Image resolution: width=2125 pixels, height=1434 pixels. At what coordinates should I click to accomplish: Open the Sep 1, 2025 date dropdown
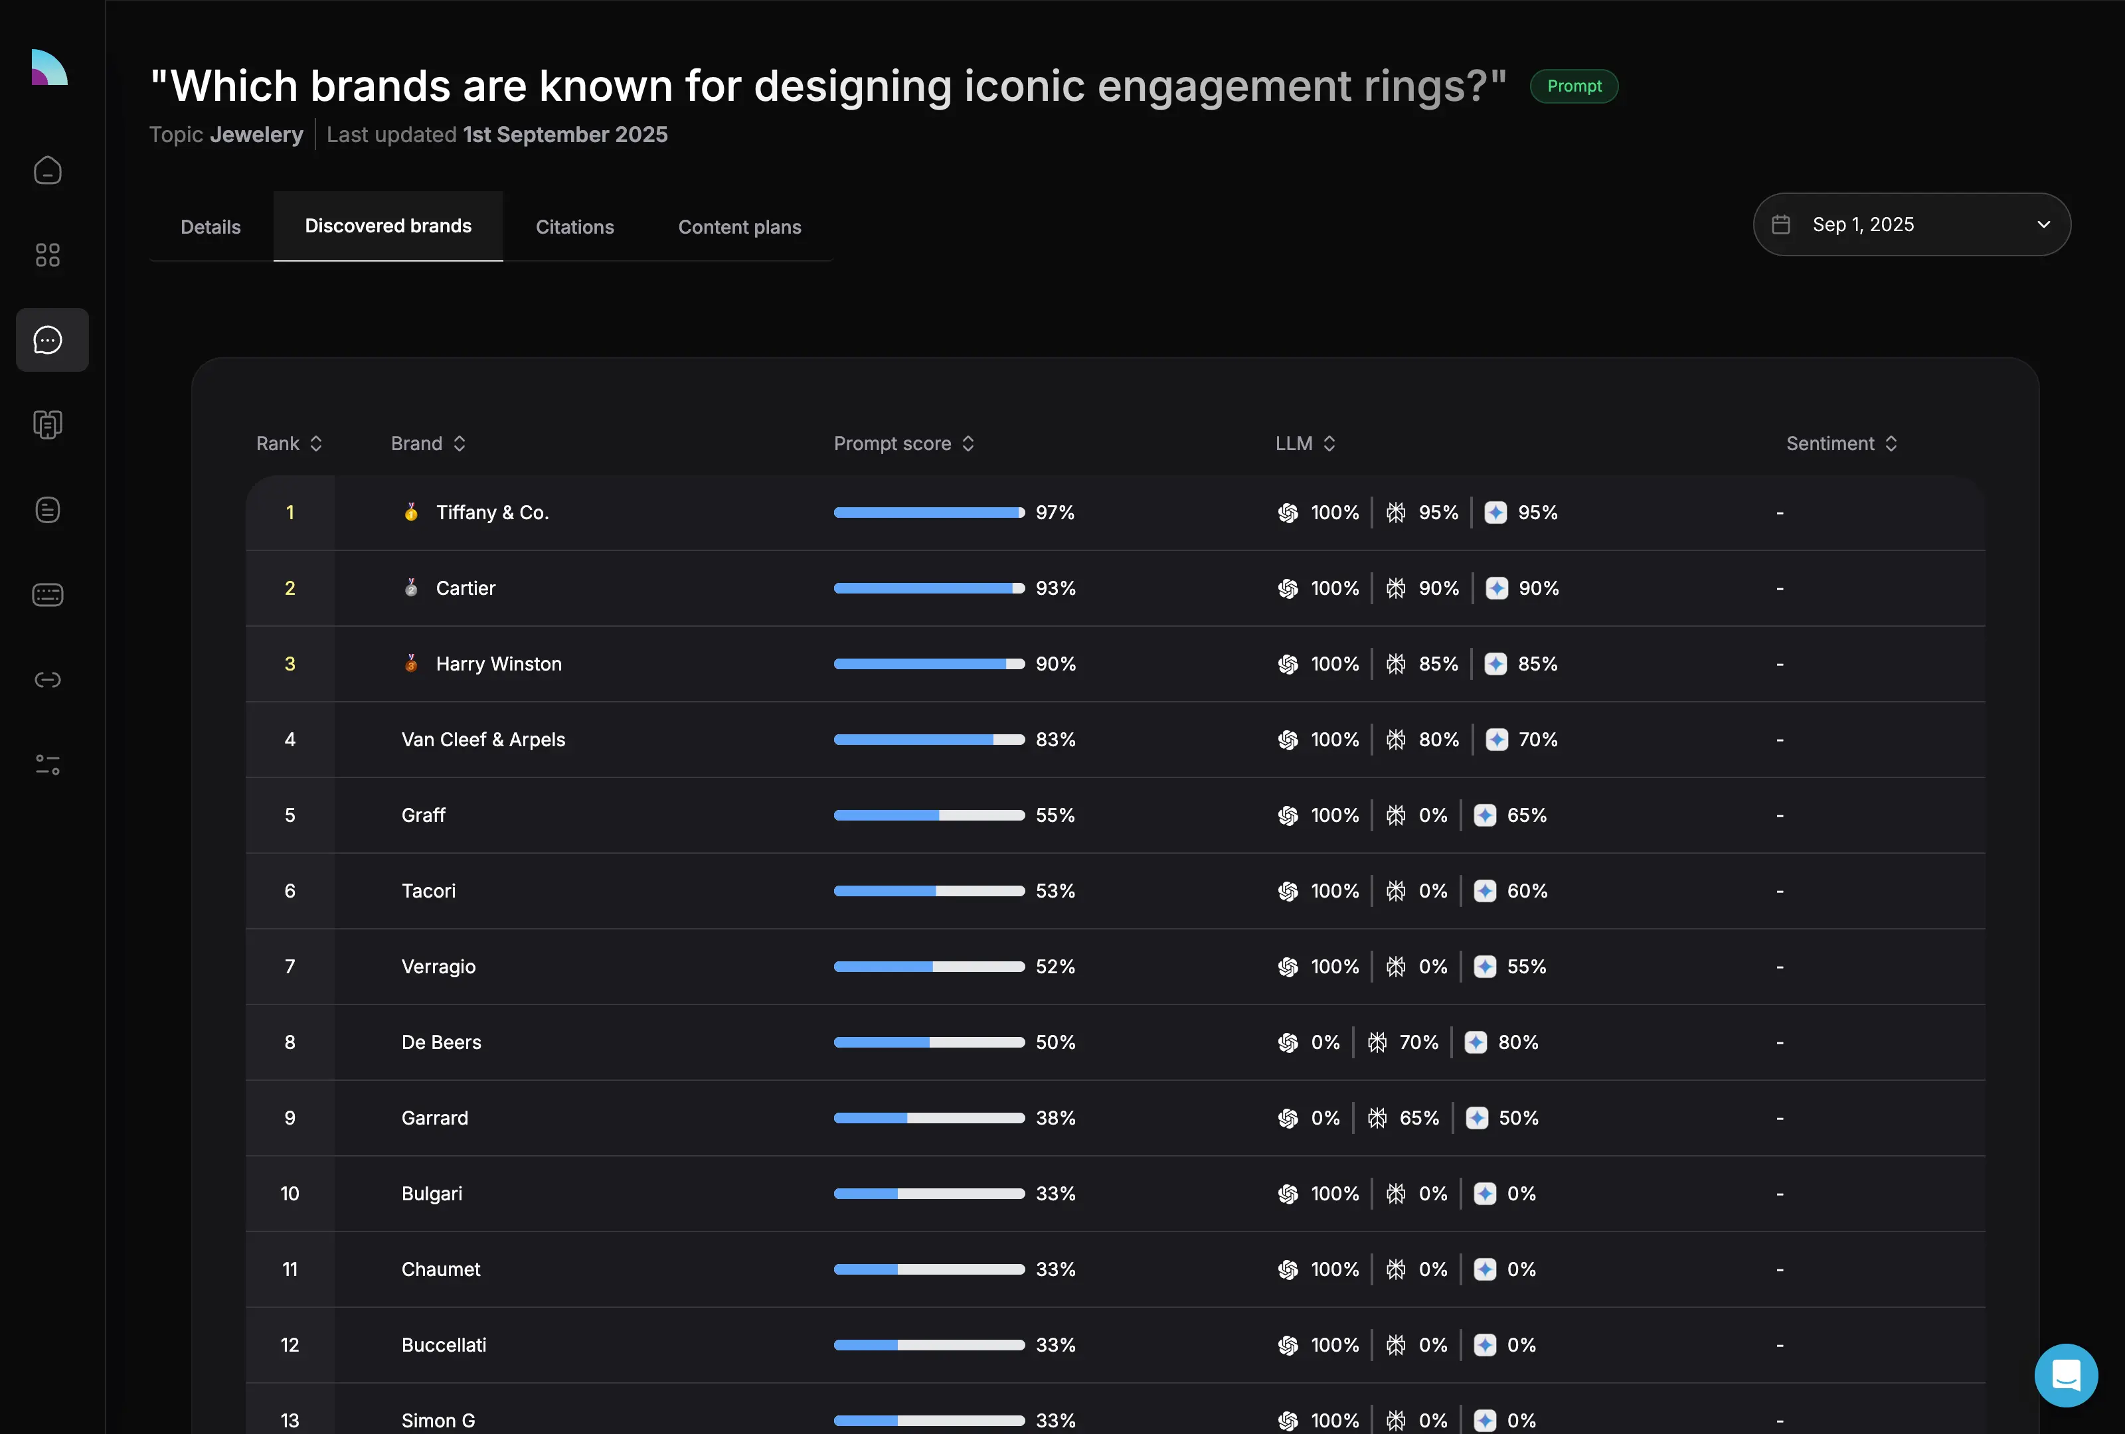[1911, 224]
